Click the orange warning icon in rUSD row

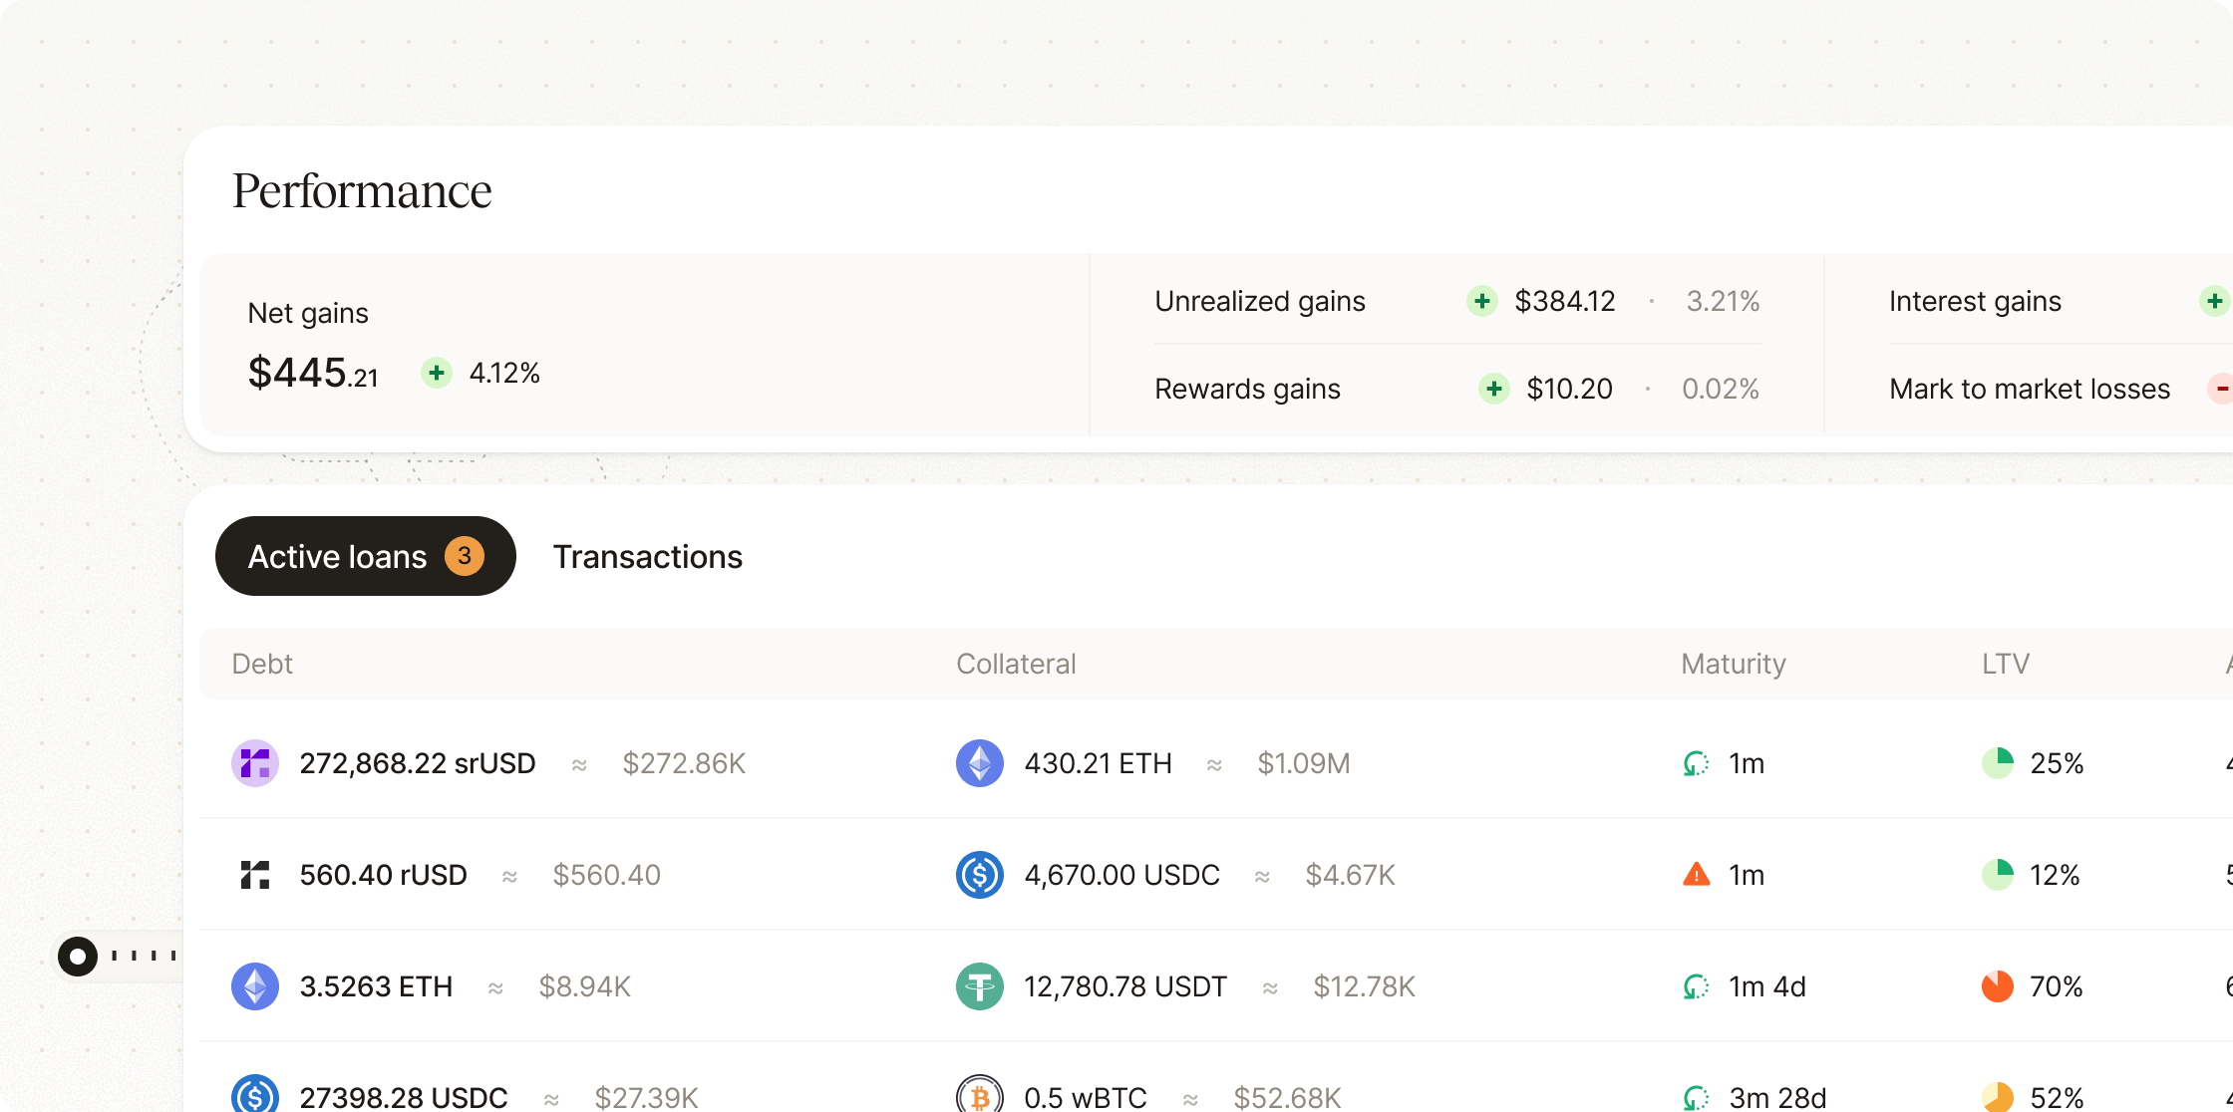pos(1696,875)
